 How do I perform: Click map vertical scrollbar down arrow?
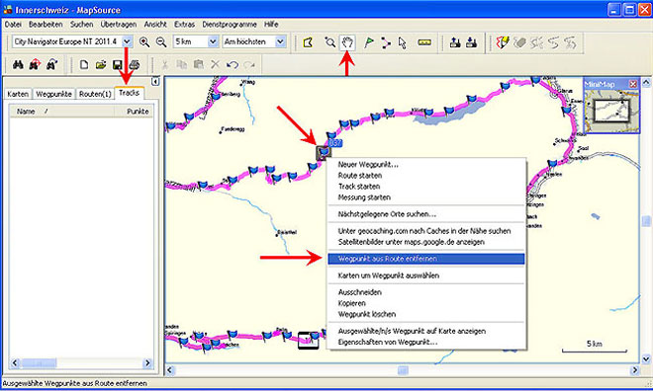[x=646, y=358]
